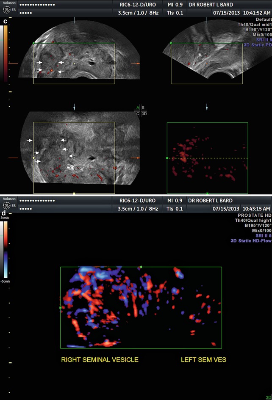The height and width of the screenshot is (400, 272).
Task: Click green handle on 3D render box left edge
Action: 167,158
